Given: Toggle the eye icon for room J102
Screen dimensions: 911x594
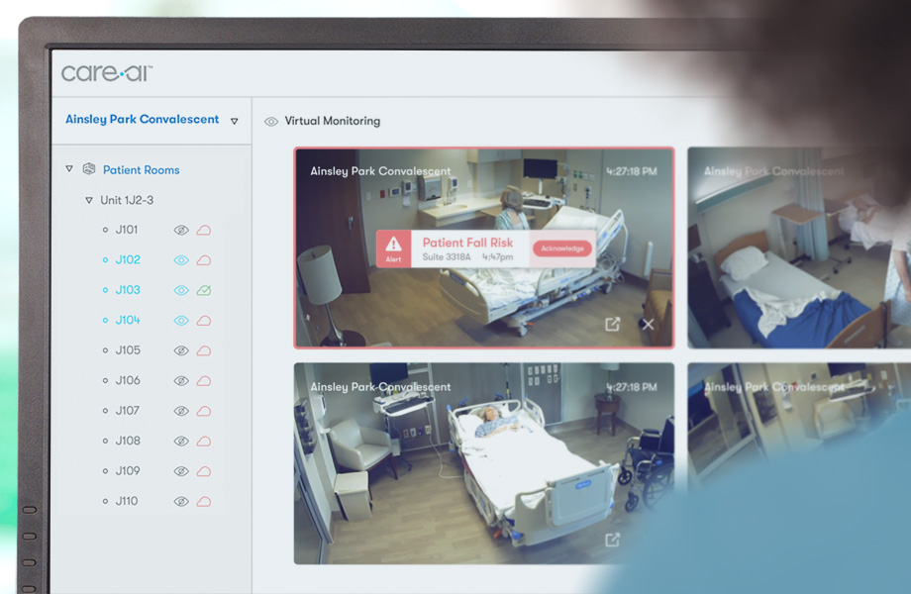Looking at the screenshot, I should tap(181, 260).
